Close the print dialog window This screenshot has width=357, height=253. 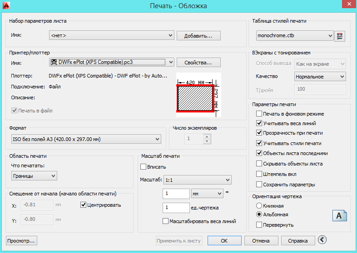point(349,4)
